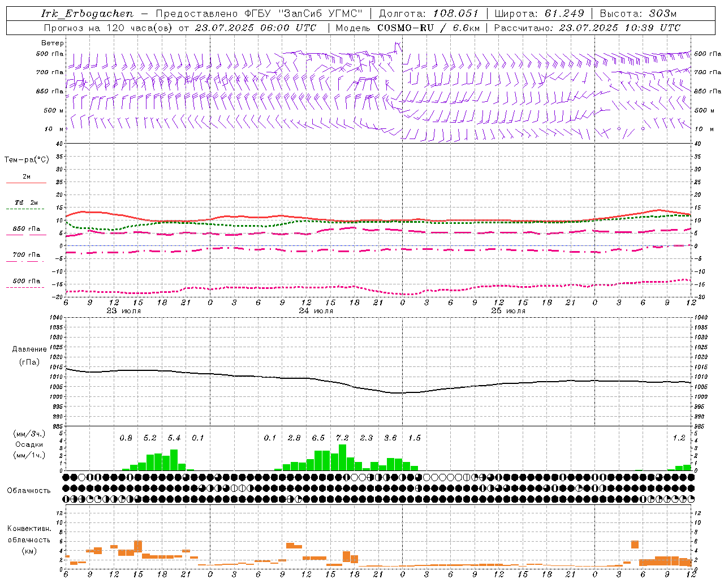The image size is (724, 579).
Task: Click the Конвективн. облачность panel label
Action: coord(29,534)
